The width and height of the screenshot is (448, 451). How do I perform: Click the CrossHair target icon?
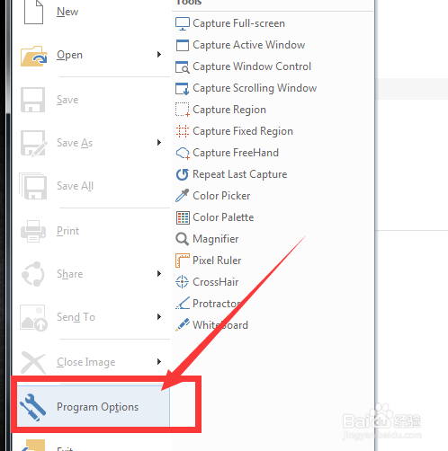coord(182,282)
